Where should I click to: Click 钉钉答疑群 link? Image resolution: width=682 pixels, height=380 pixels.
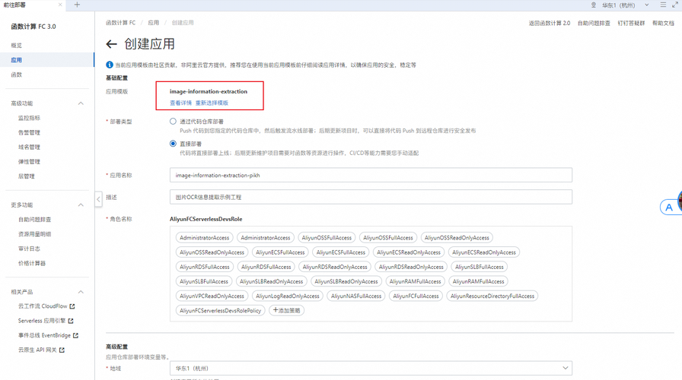click(631, 23)
